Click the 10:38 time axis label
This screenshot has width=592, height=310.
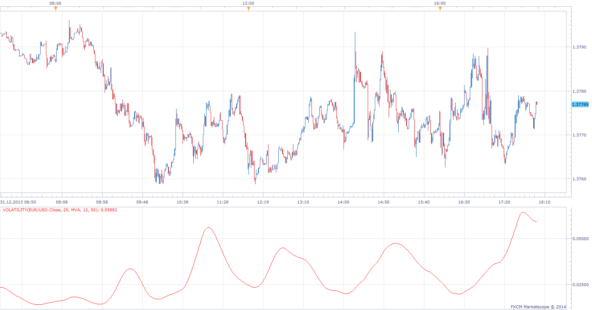point(183,202)
